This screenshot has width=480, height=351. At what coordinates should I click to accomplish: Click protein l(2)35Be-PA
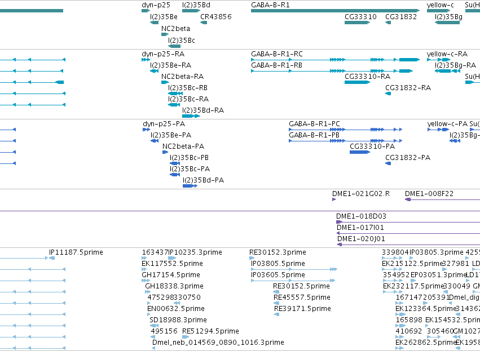pyautogui.click(x=171, y=135)
